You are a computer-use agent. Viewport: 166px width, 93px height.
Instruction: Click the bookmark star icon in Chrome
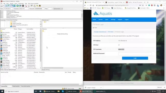(x=143, y=5)
